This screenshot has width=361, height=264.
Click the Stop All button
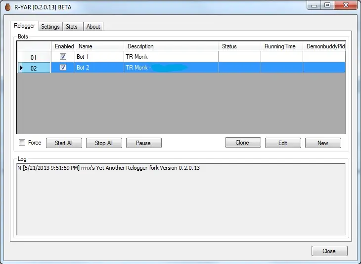point(103,143)
